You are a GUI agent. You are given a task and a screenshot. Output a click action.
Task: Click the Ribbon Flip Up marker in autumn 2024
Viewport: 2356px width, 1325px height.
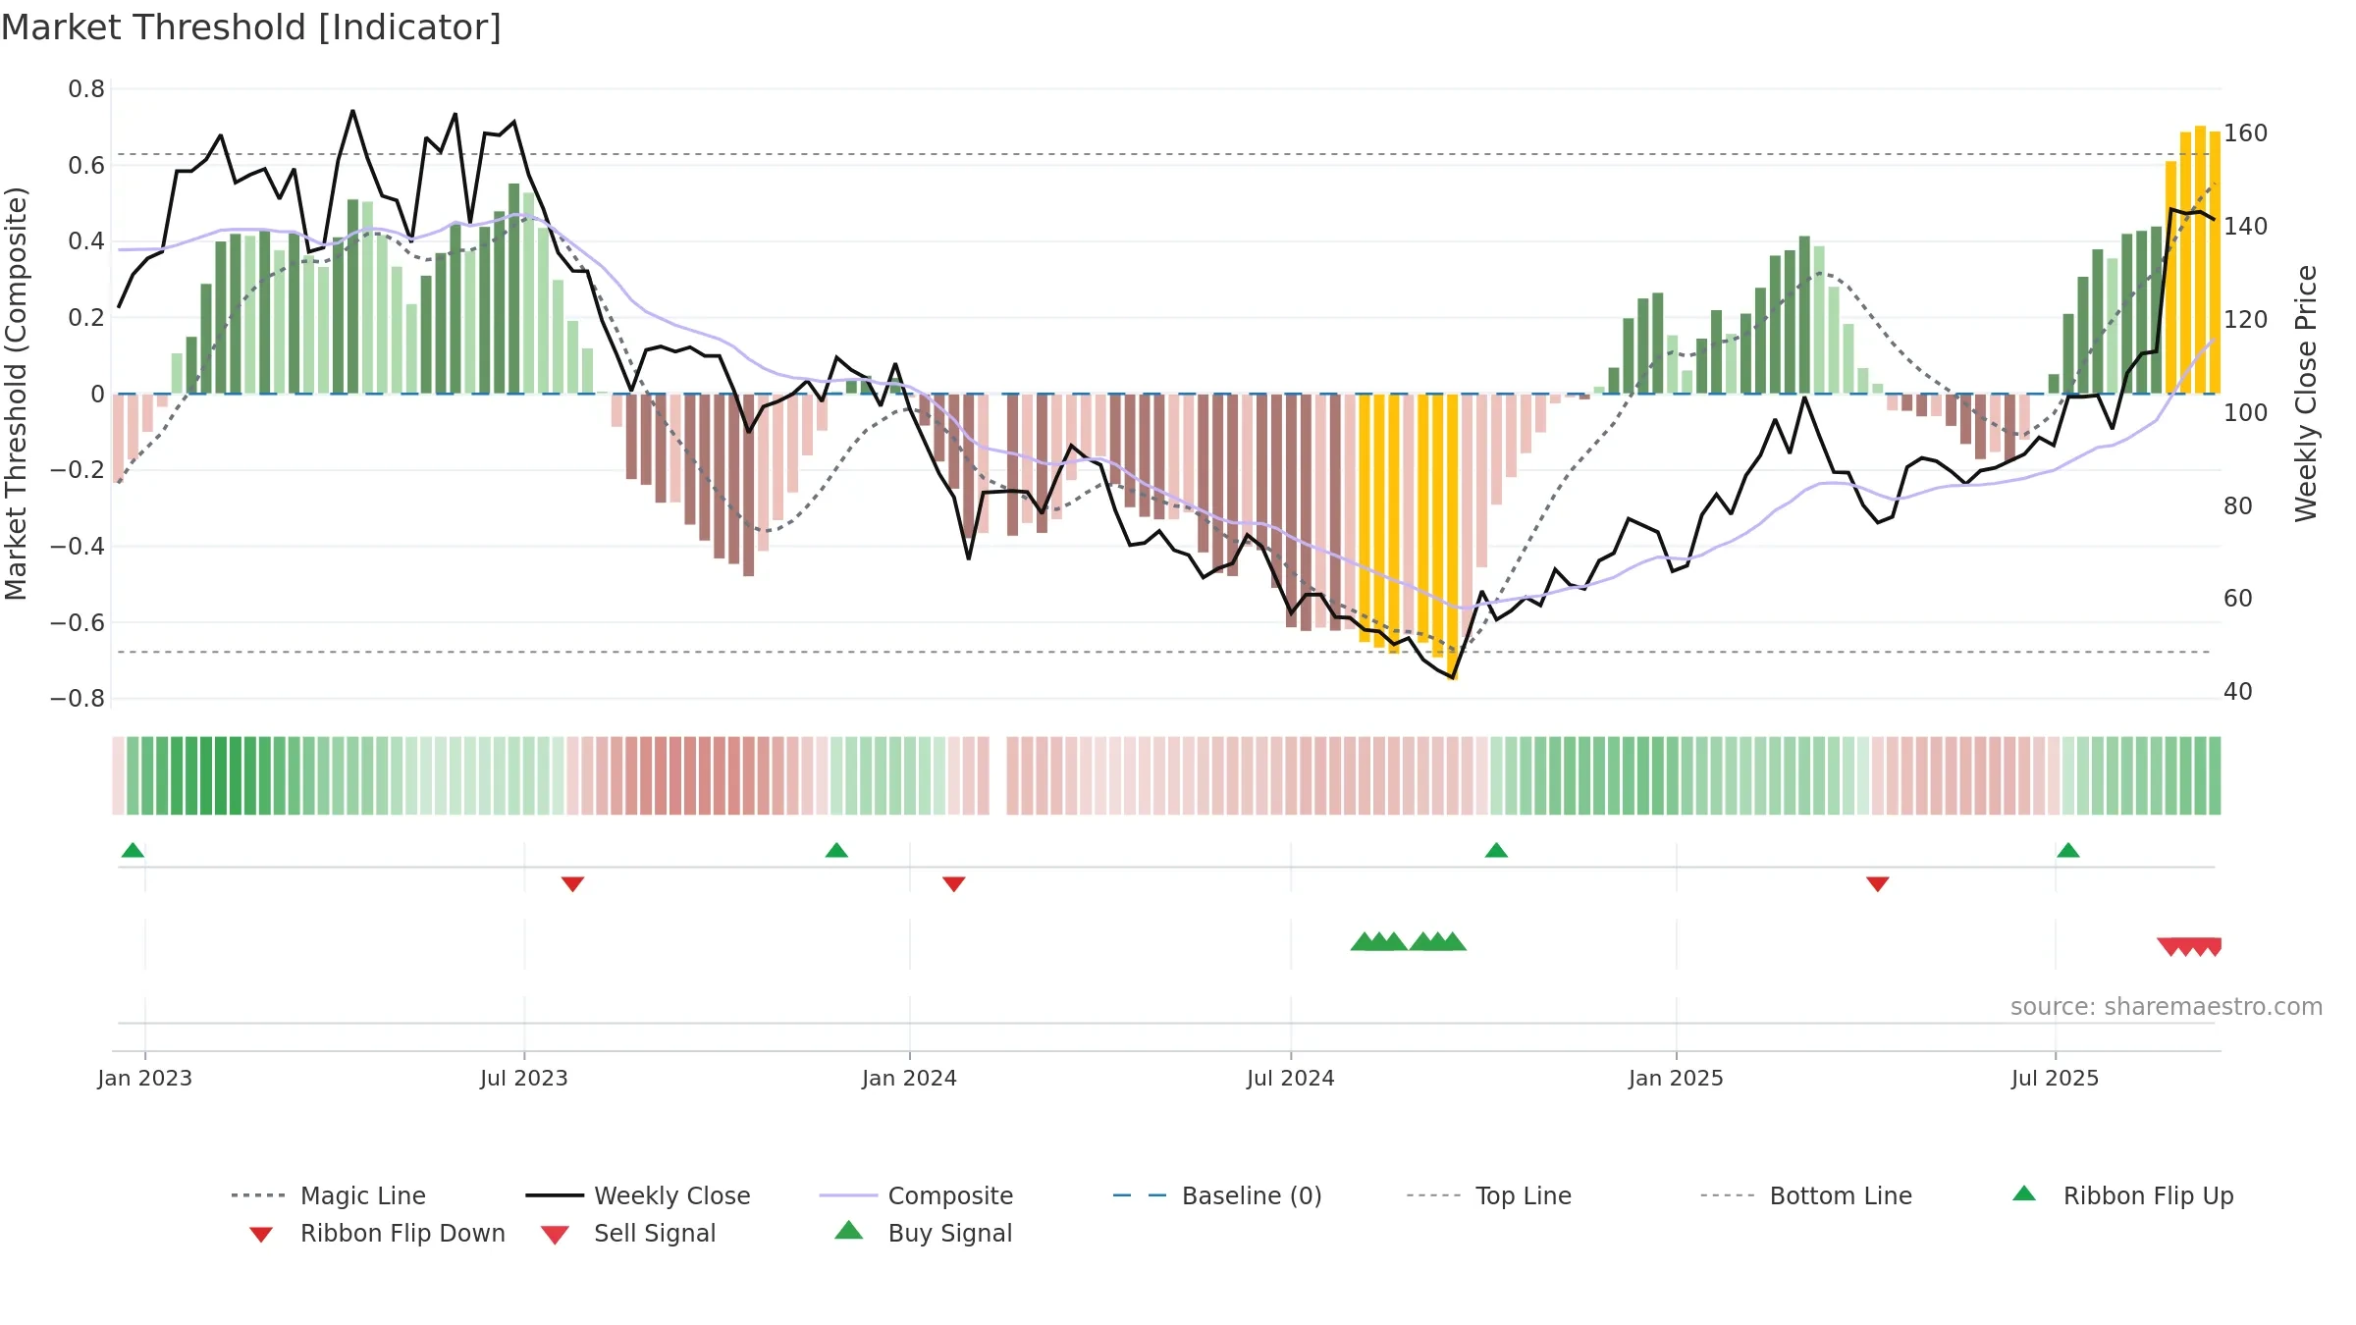click(x=1496, y=850)
